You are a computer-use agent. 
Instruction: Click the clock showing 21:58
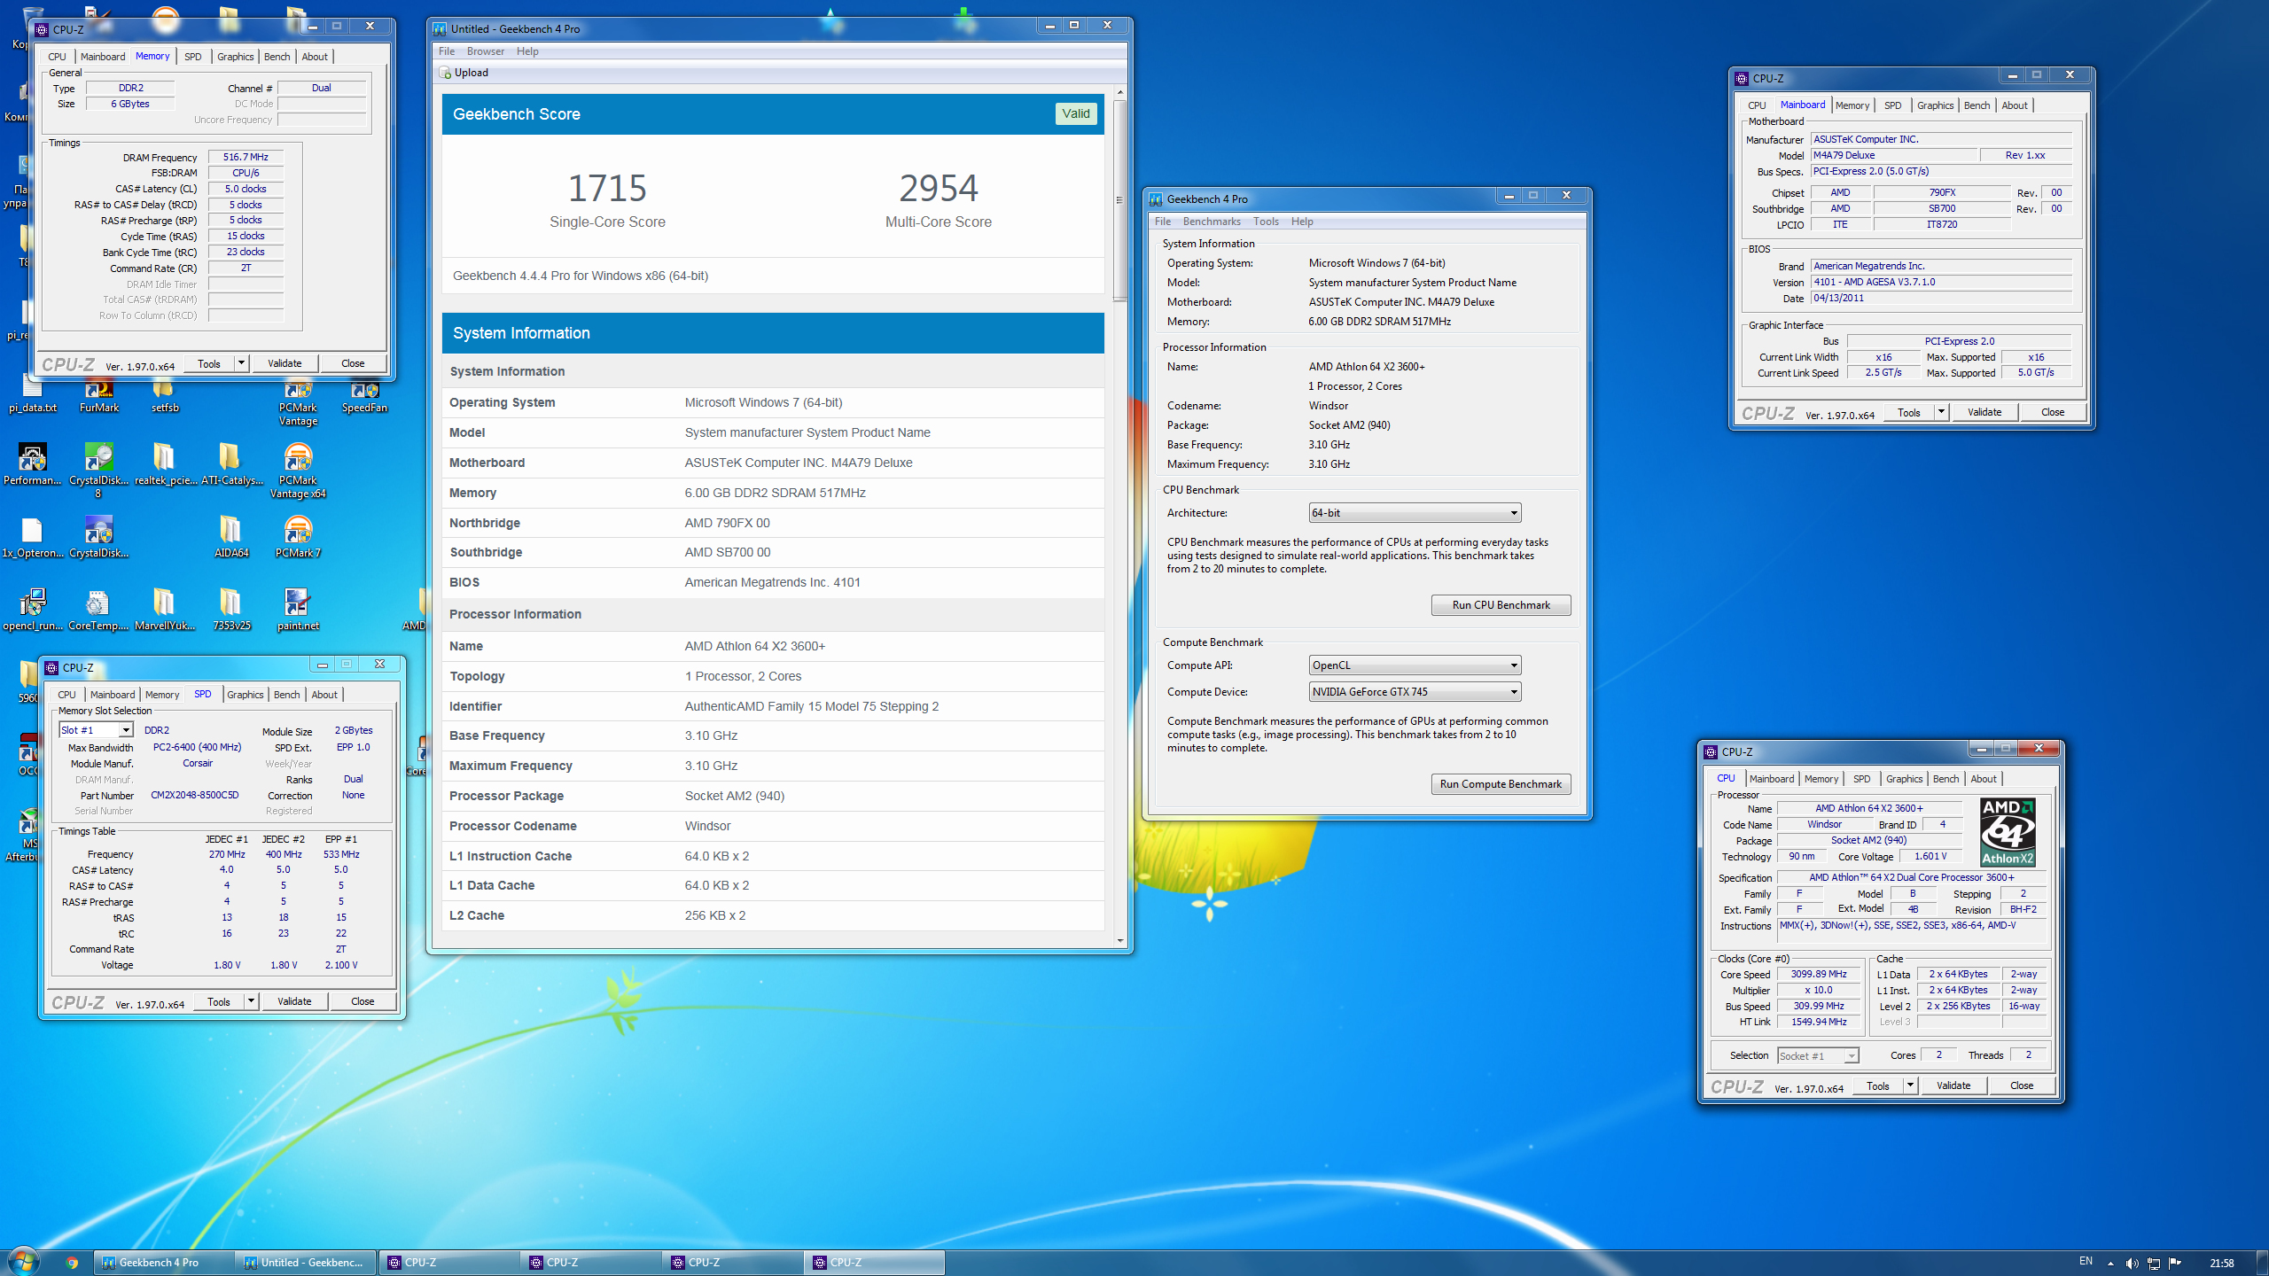click(x=2222, y=1263)
